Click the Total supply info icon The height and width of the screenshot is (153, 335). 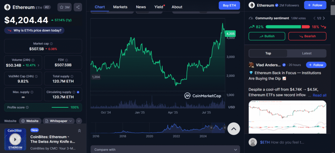pyautogui.click(x=72, y=76)
